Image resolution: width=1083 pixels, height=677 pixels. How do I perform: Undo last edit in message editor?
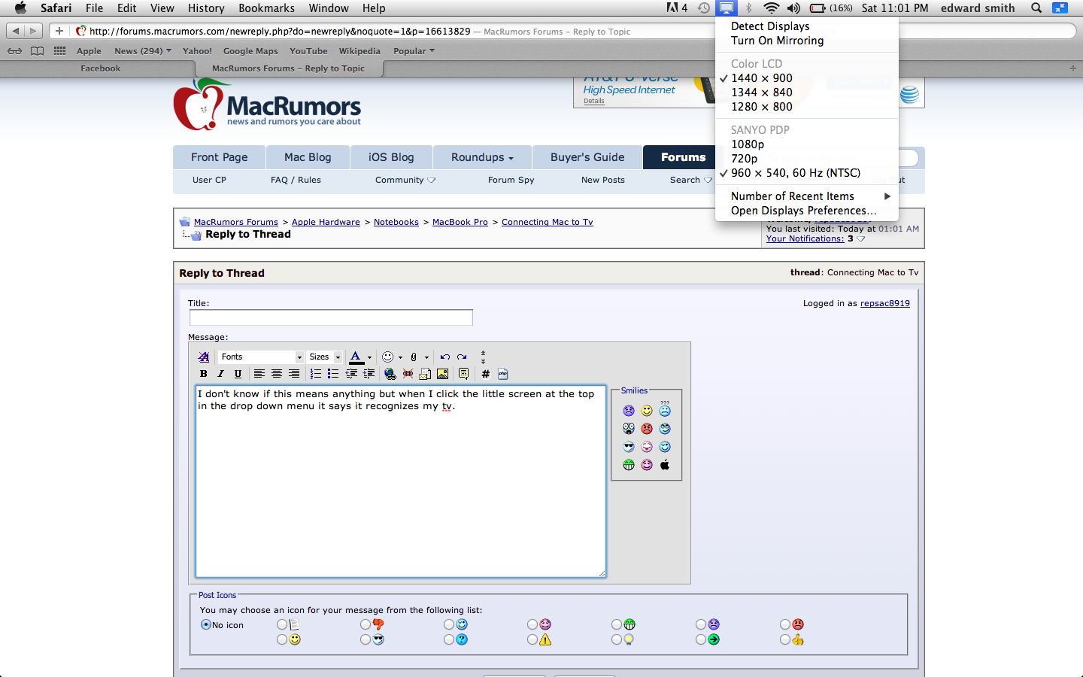445,357
